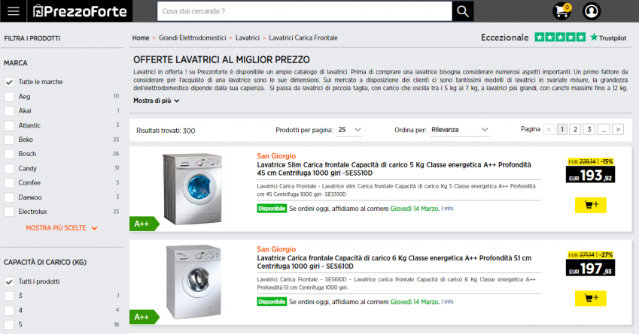Open 'Prodotti per pagina' dropdown
Screen dimensions: 639x334
click(x=348, y=130)
